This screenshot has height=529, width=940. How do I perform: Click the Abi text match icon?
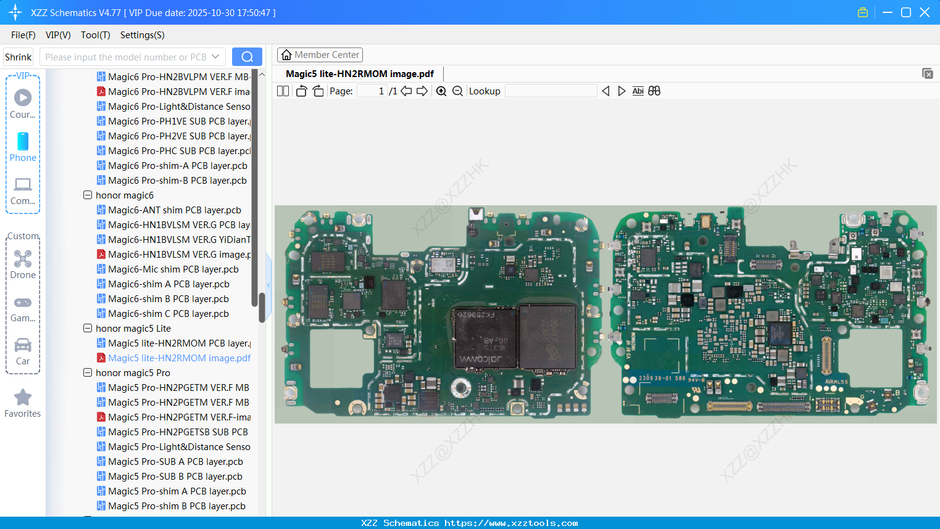pyautogui.click(x=638, y=91)
